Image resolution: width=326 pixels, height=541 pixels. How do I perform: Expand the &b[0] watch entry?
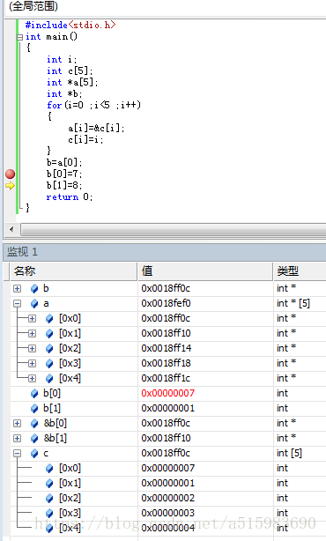pyautogui.click(x=18, y=423)
